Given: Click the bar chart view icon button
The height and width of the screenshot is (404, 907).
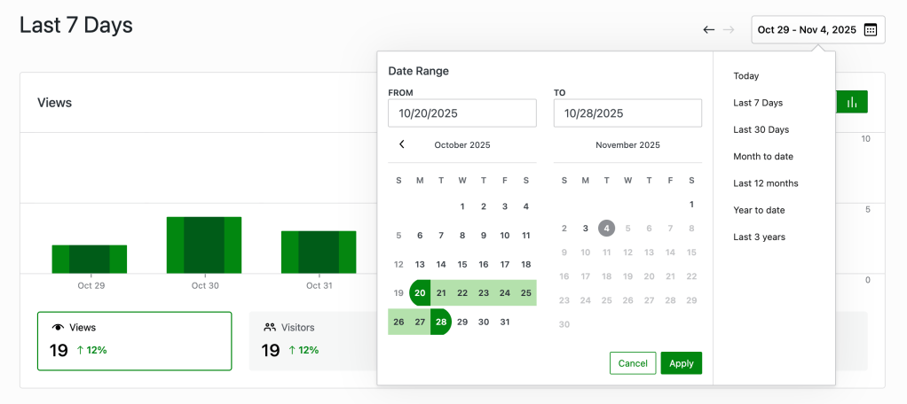Looking at the screenshot, I should point(852,103).
